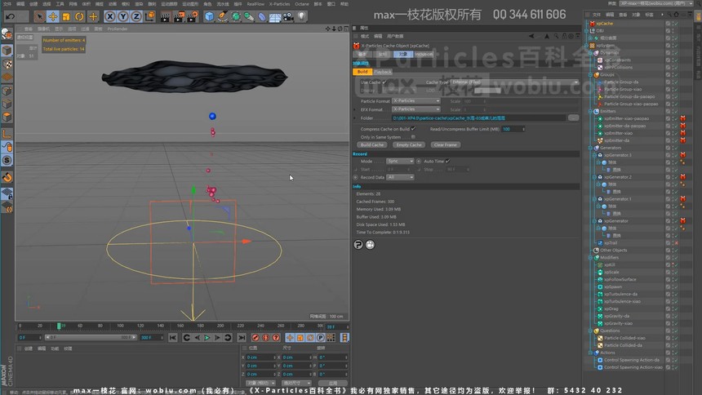Open the Record Data dropdown
The height and width of the screenshot is (395, 702).
400,177
